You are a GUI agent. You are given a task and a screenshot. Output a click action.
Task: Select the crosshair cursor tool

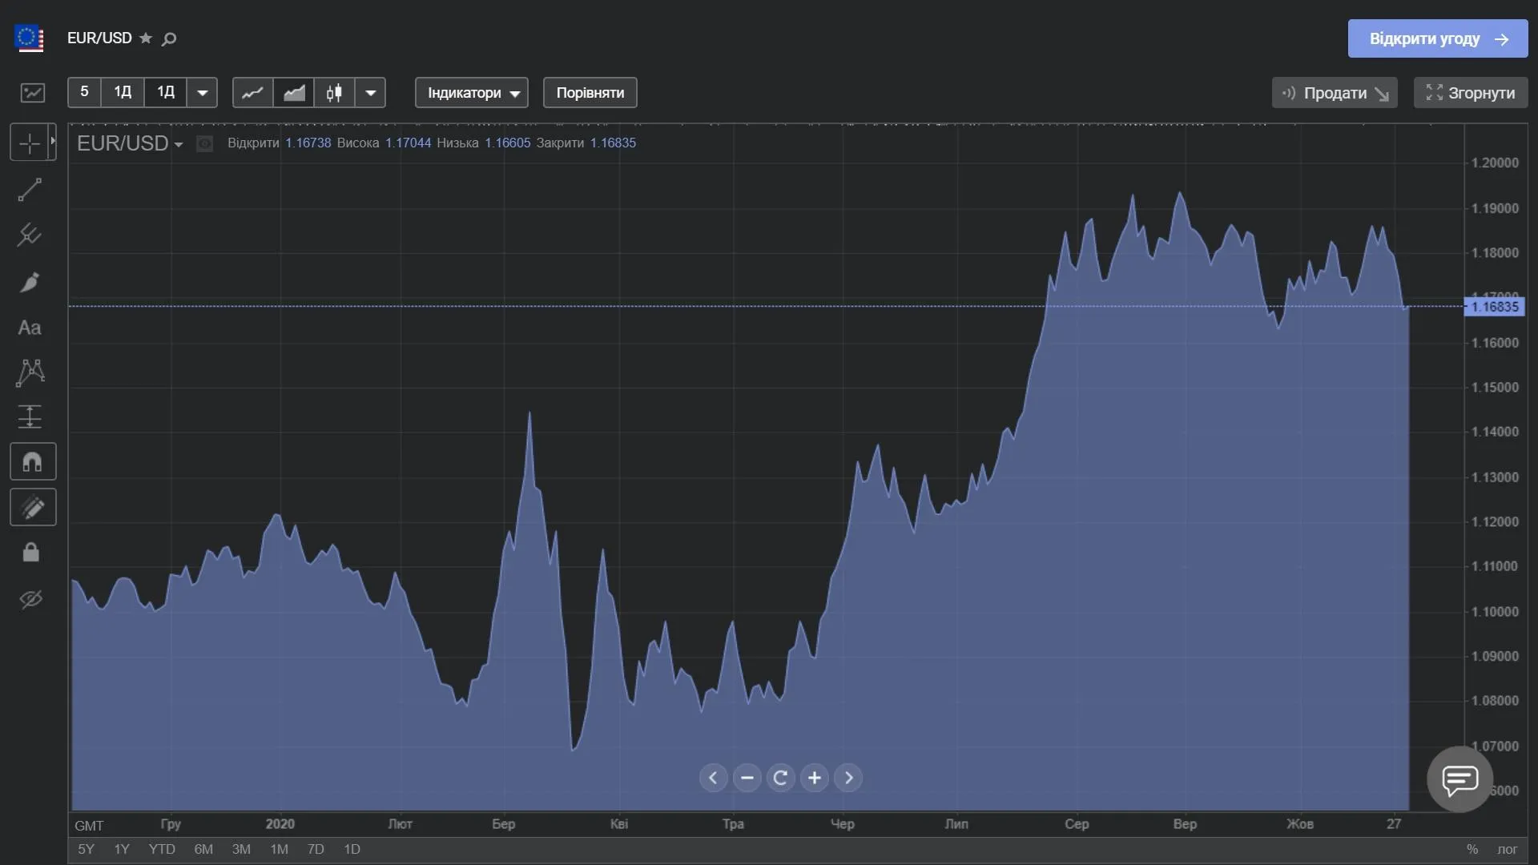click(30, 143)
